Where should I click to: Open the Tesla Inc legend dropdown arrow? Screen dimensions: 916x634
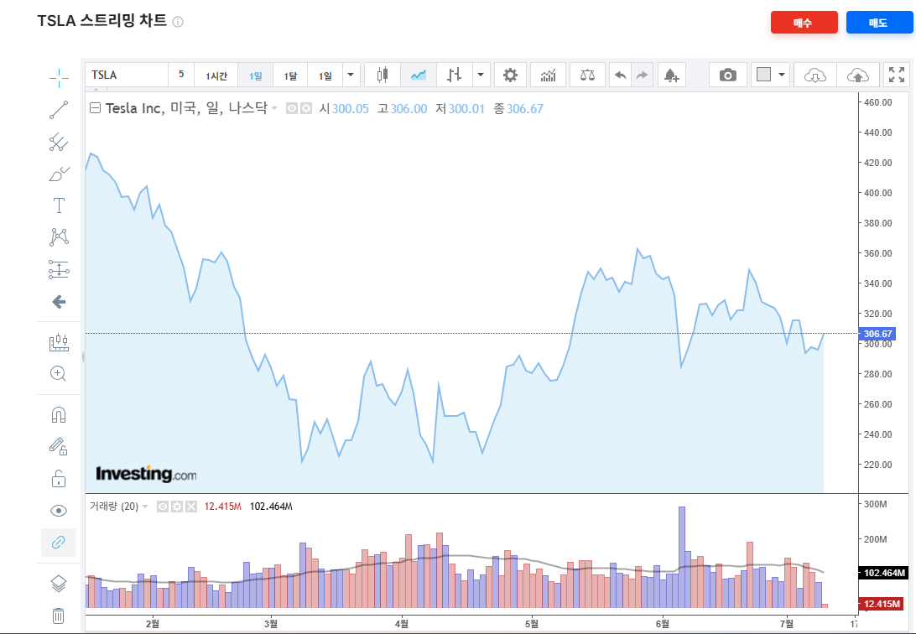pos(274,108)
